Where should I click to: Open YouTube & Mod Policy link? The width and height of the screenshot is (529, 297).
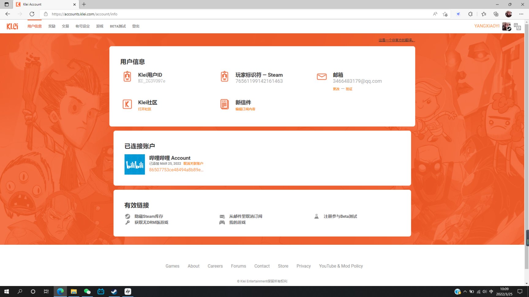(341, 266)
